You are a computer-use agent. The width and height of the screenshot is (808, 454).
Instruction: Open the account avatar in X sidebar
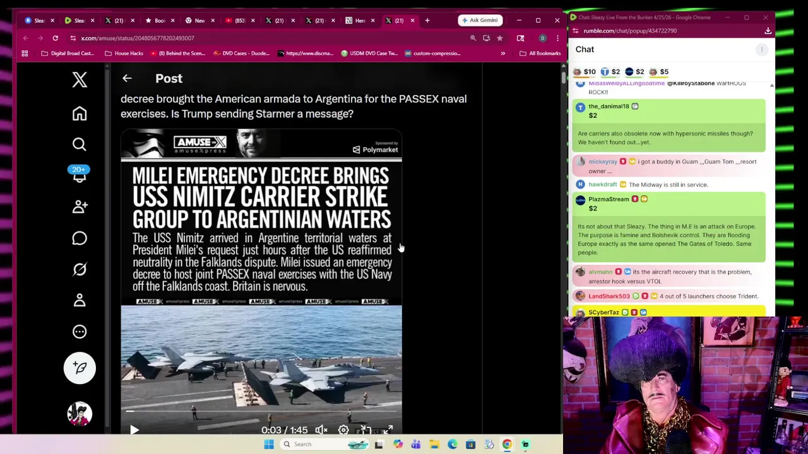click(x=80, y=414)
